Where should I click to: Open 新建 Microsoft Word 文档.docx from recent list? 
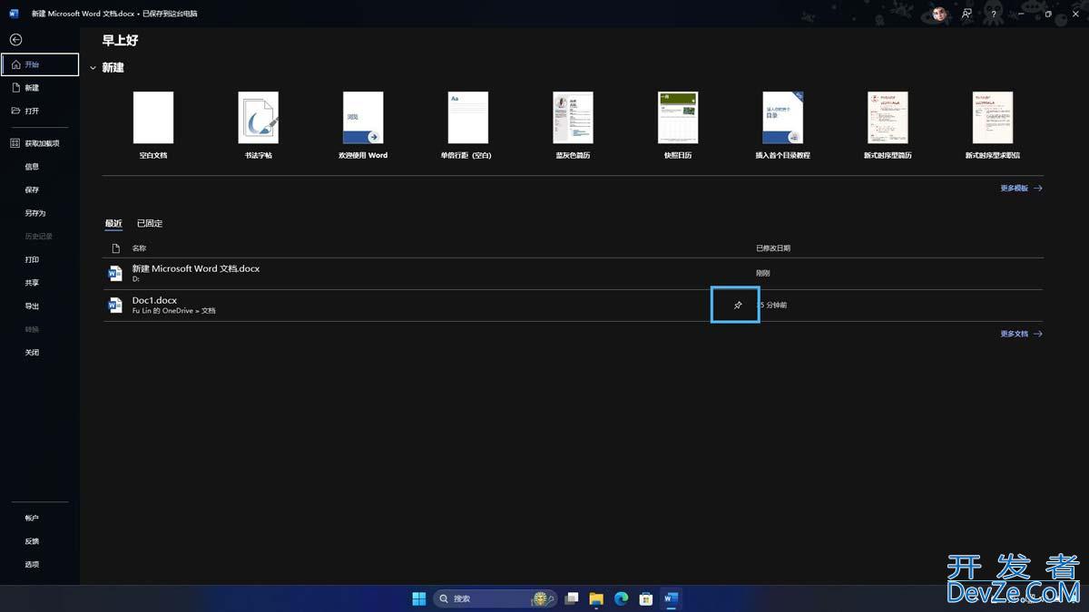coord(573,273)
